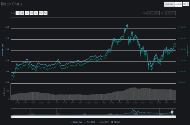Screen dimensions: 190x125
Task: Click the vertical 24h Vol axis title
Action: pyautogui.click(x=4, y=92)
